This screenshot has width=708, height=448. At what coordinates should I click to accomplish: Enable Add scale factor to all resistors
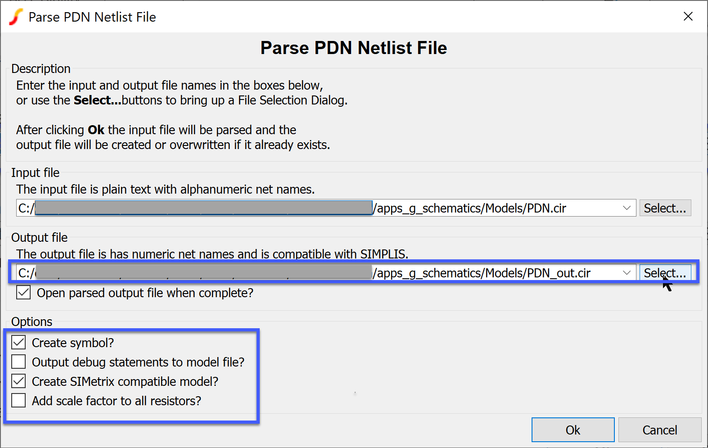(x=19, y=401)
